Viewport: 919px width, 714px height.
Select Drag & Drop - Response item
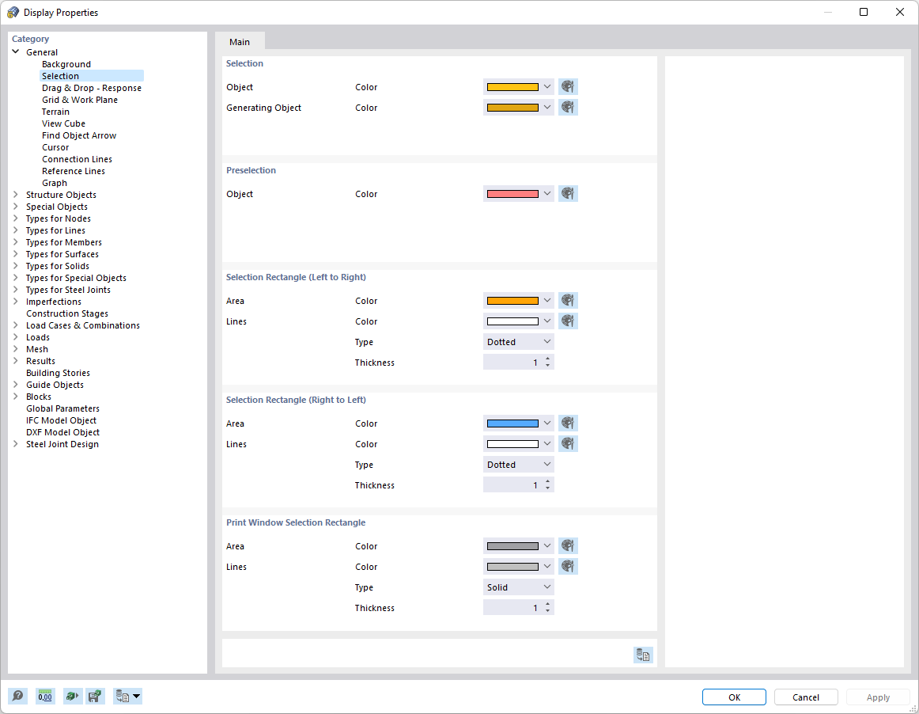click(92, 88)
